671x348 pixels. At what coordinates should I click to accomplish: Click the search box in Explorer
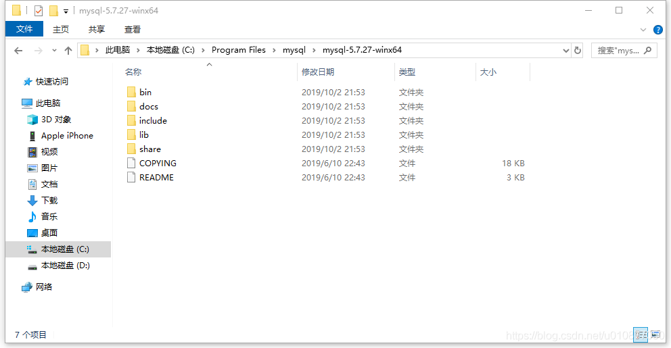619,51
